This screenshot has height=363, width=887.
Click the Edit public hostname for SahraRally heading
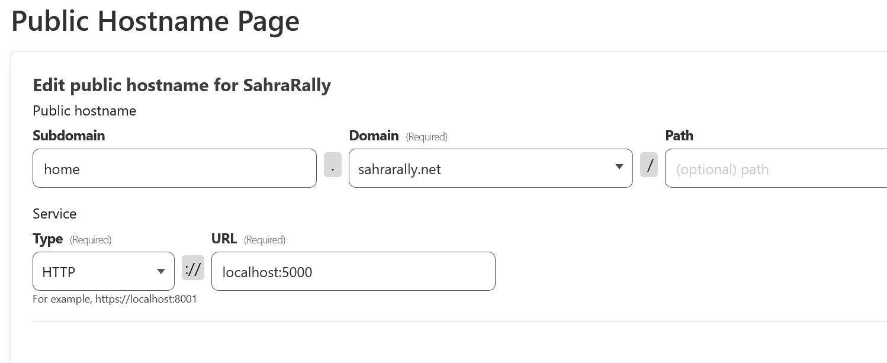point(181,85)
